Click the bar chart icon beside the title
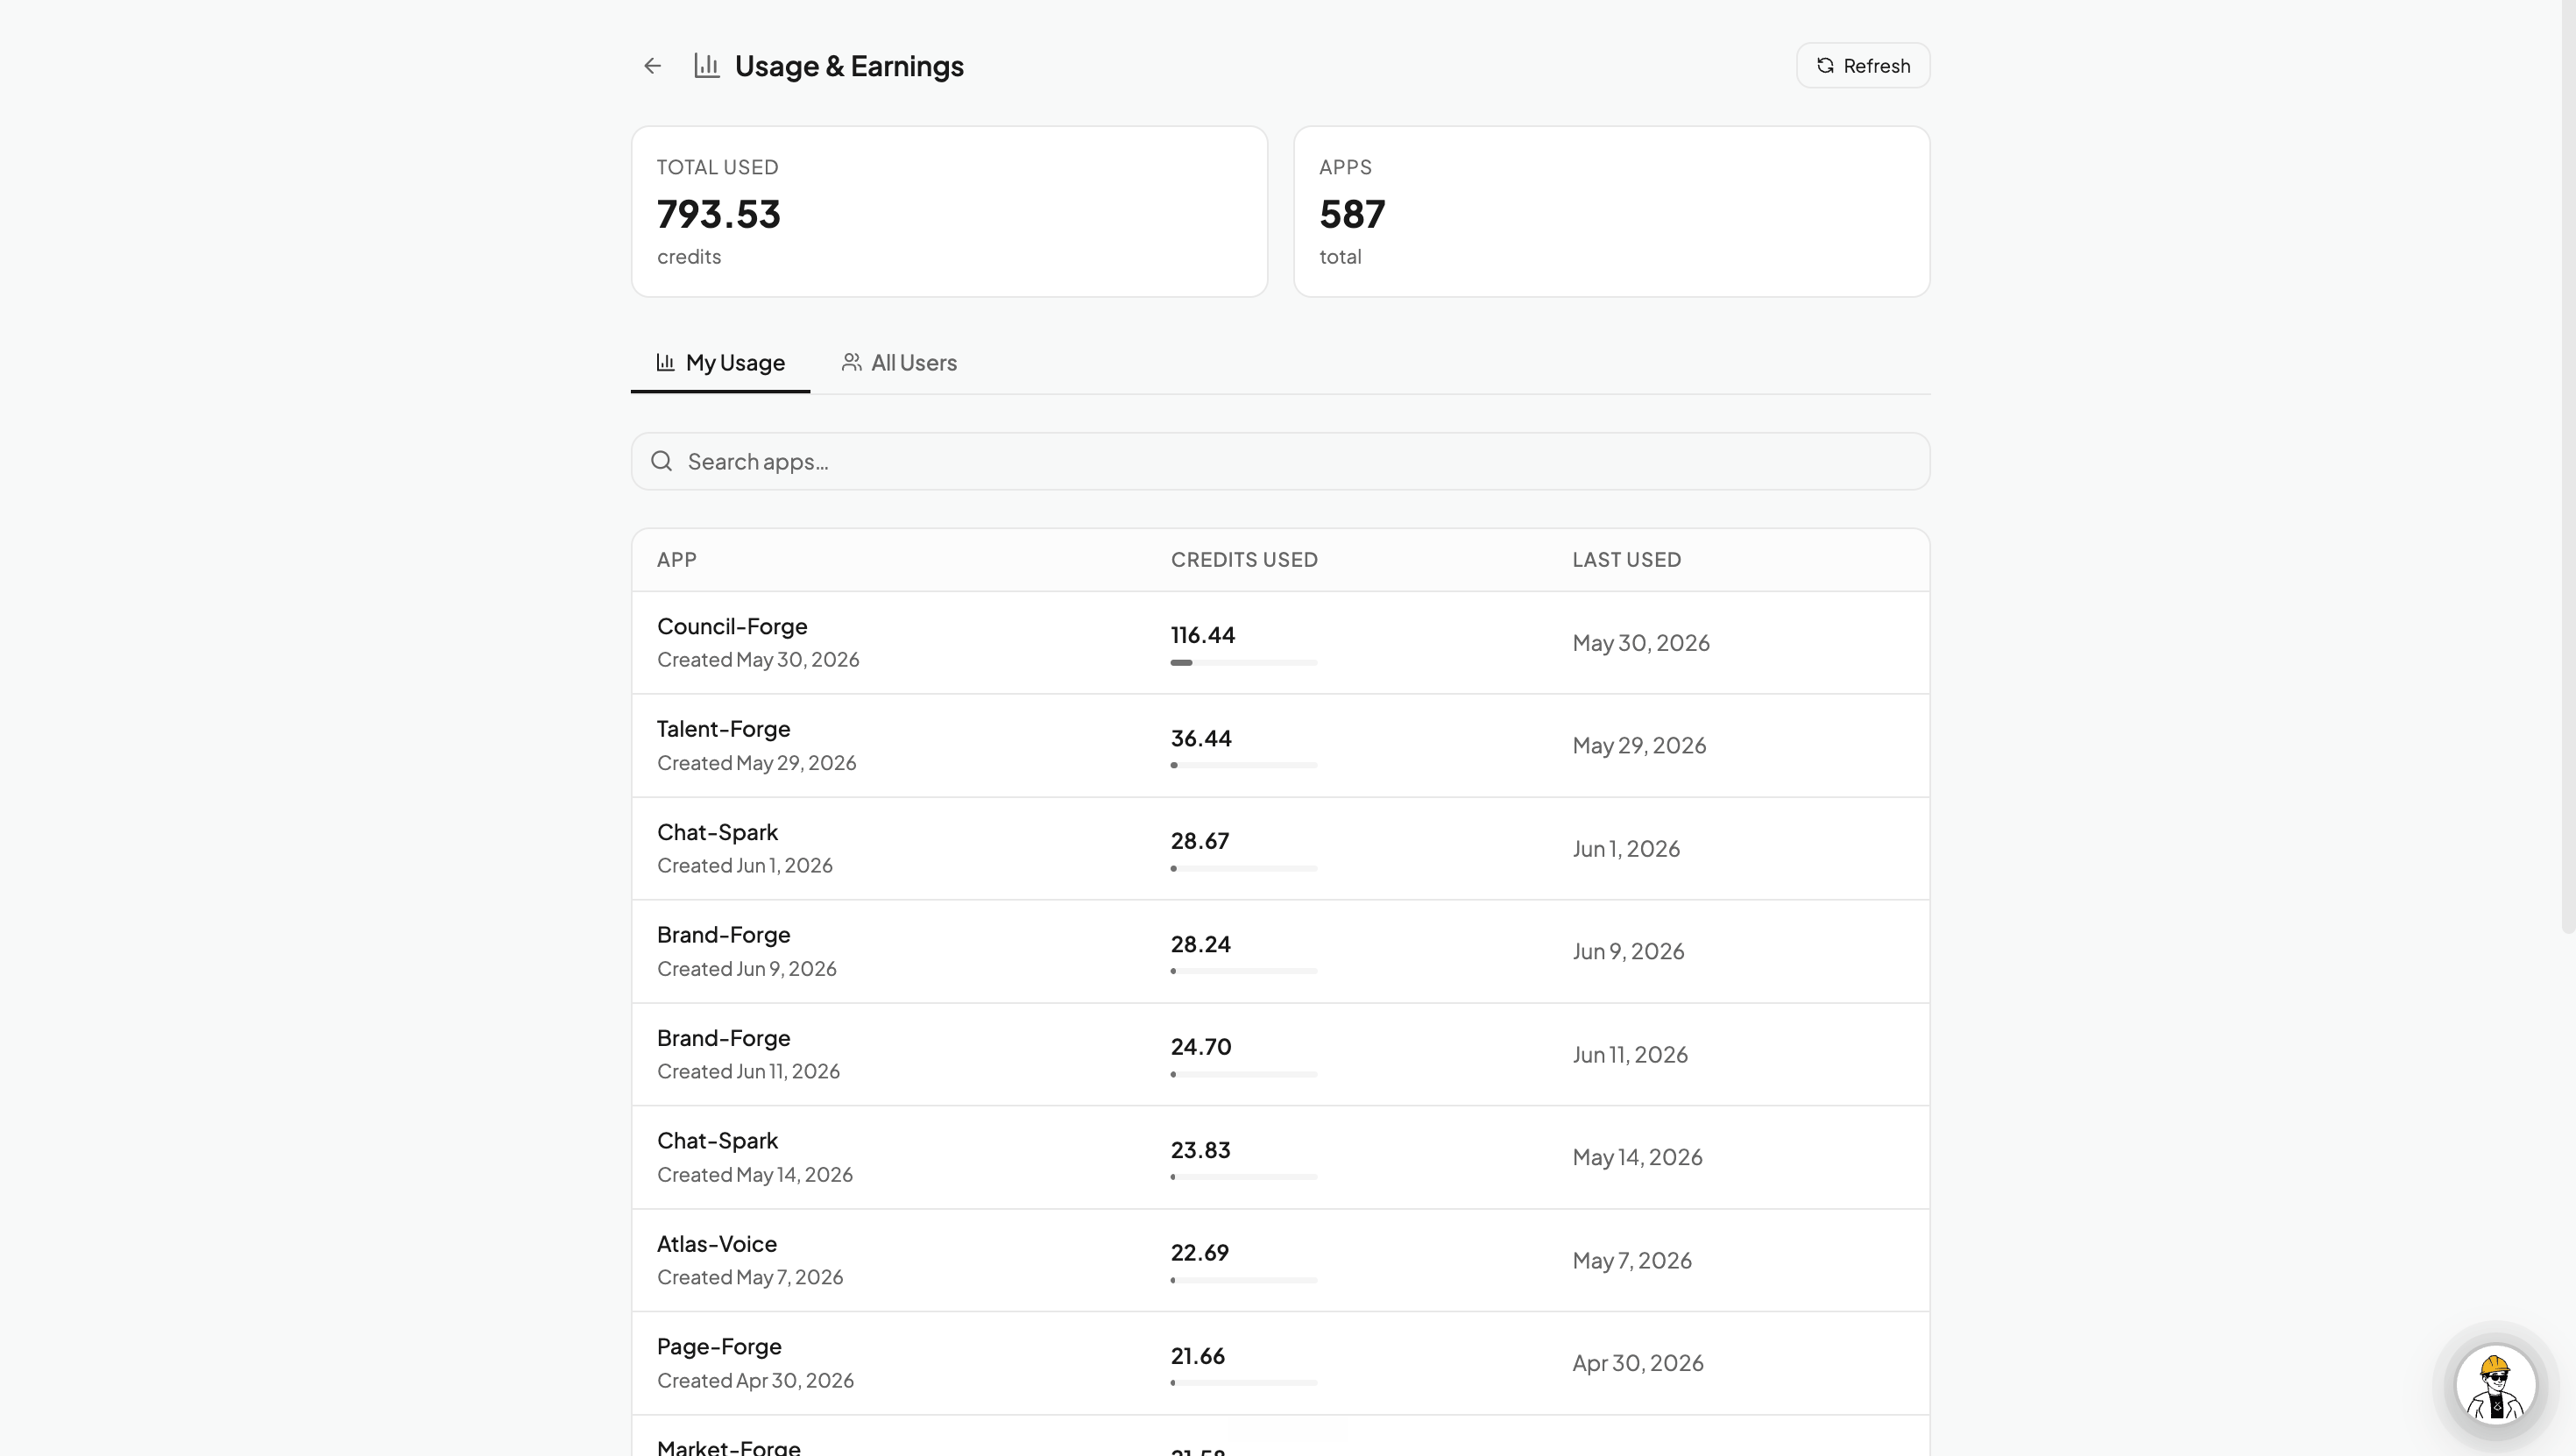 coord(707,66)
